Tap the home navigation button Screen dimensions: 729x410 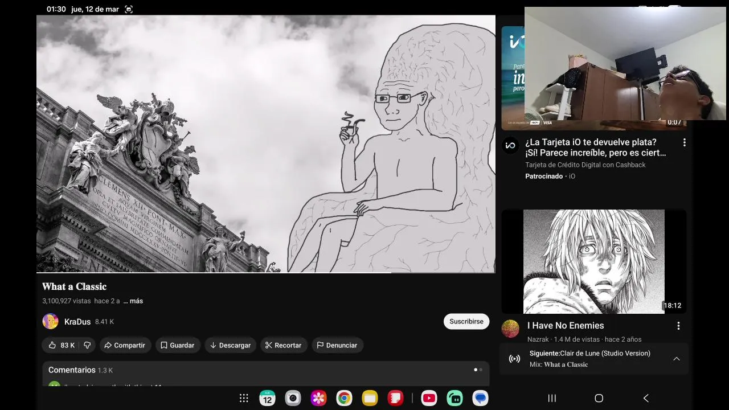tap(599, 399)
